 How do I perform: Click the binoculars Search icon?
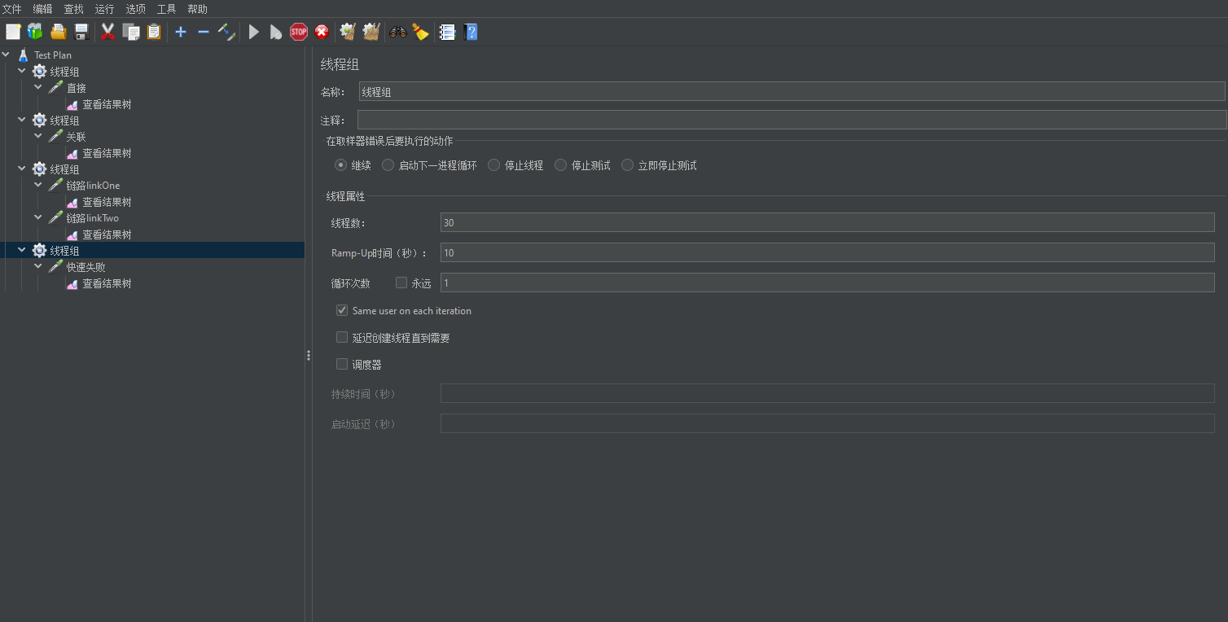398,32
